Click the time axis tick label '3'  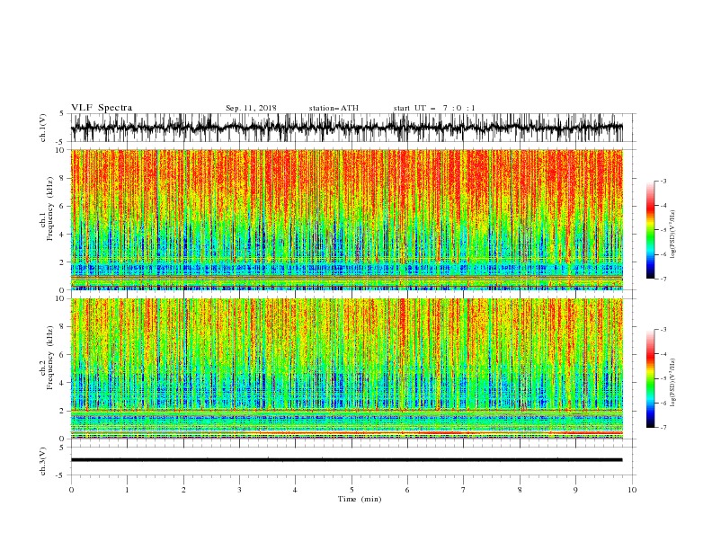click(239, 490)
